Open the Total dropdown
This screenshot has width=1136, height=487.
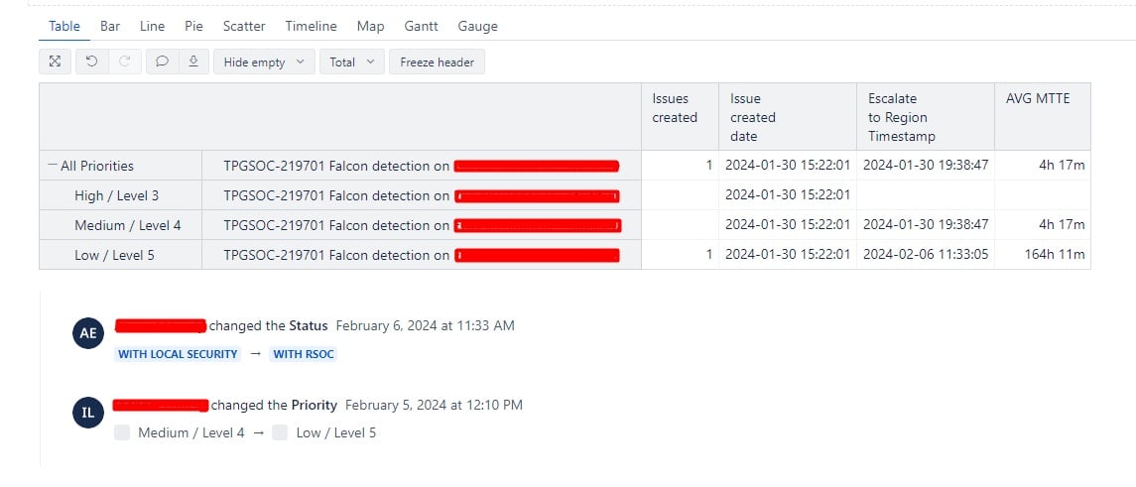click(x=352, y=61)
